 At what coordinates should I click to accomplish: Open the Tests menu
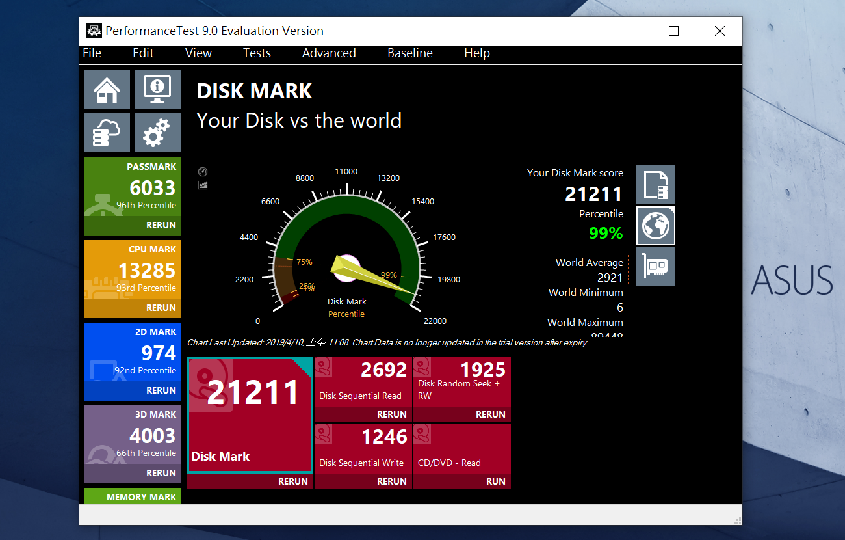[257, 53]
